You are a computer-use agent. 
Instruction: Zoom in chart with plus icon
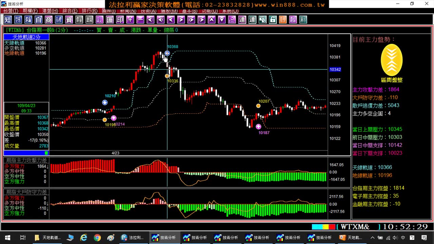pos(130,20)
